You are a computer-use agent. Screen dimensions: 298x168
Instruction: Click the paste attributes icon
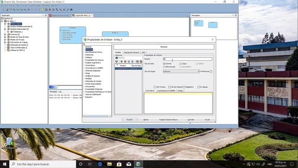point(141,62)
